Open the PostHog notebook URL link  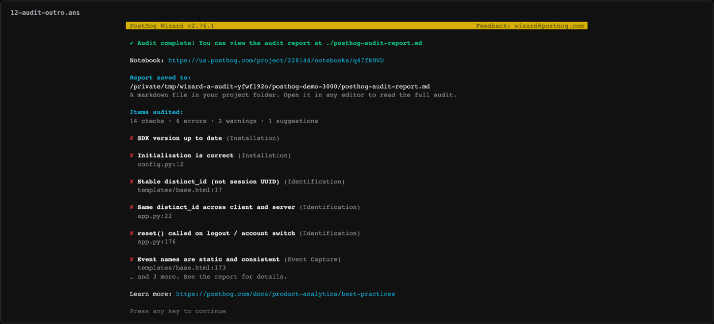pos(276,61)
